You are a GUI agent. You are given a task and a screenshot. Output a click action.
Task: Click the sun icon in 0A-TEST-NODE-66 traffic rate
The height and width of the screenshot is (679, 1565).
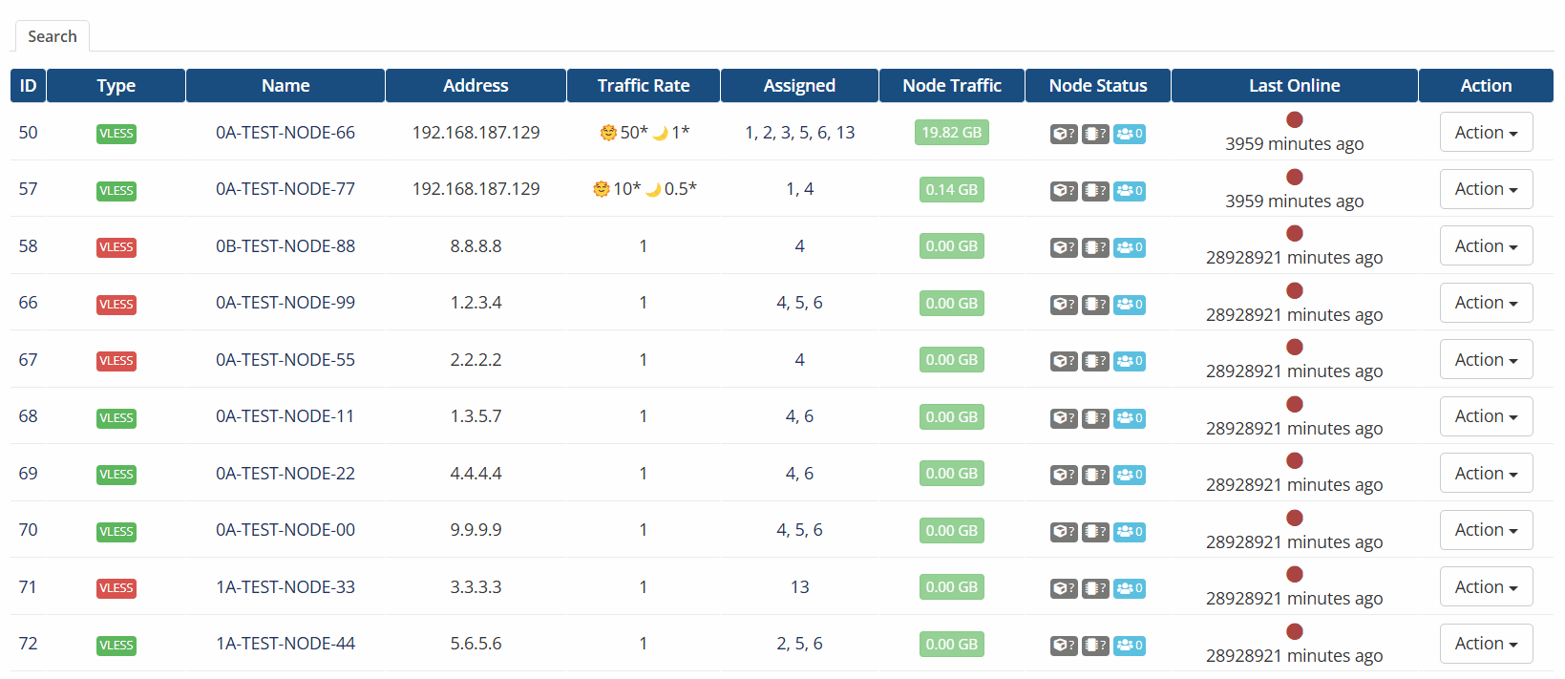click(x=607, y=133)
